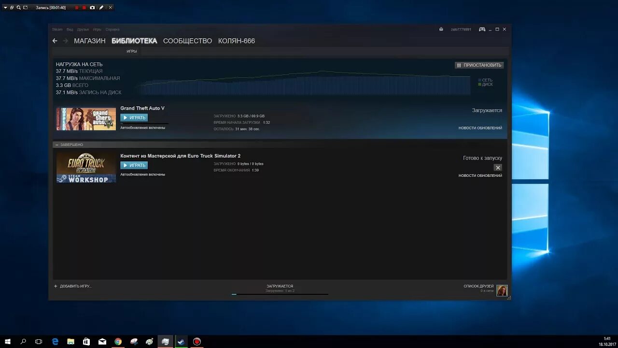Click the Загружается status for GTA V

(487, 111)
